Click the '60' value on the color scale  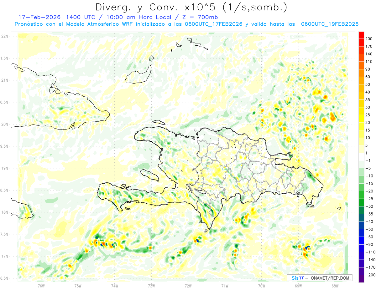pos(368,77)
